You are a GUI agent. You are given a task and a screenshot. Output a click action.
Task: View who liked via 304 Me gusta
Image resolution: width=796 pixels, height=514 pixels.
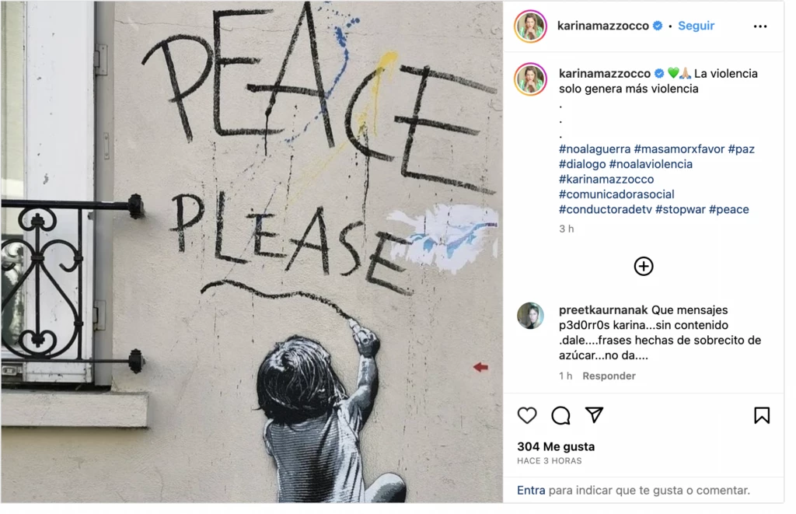point(556,446)
